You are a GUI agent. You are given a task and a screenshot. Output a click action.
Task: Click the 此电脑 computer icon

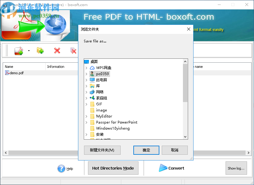click(92, 80)
